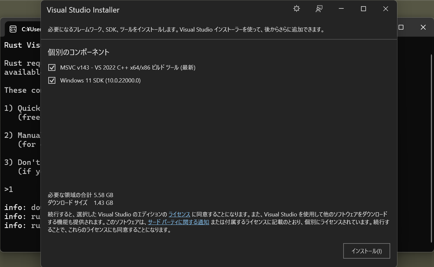
Task: Open the サード パーティに関する通知 link
Action: (x=178, y=222)
